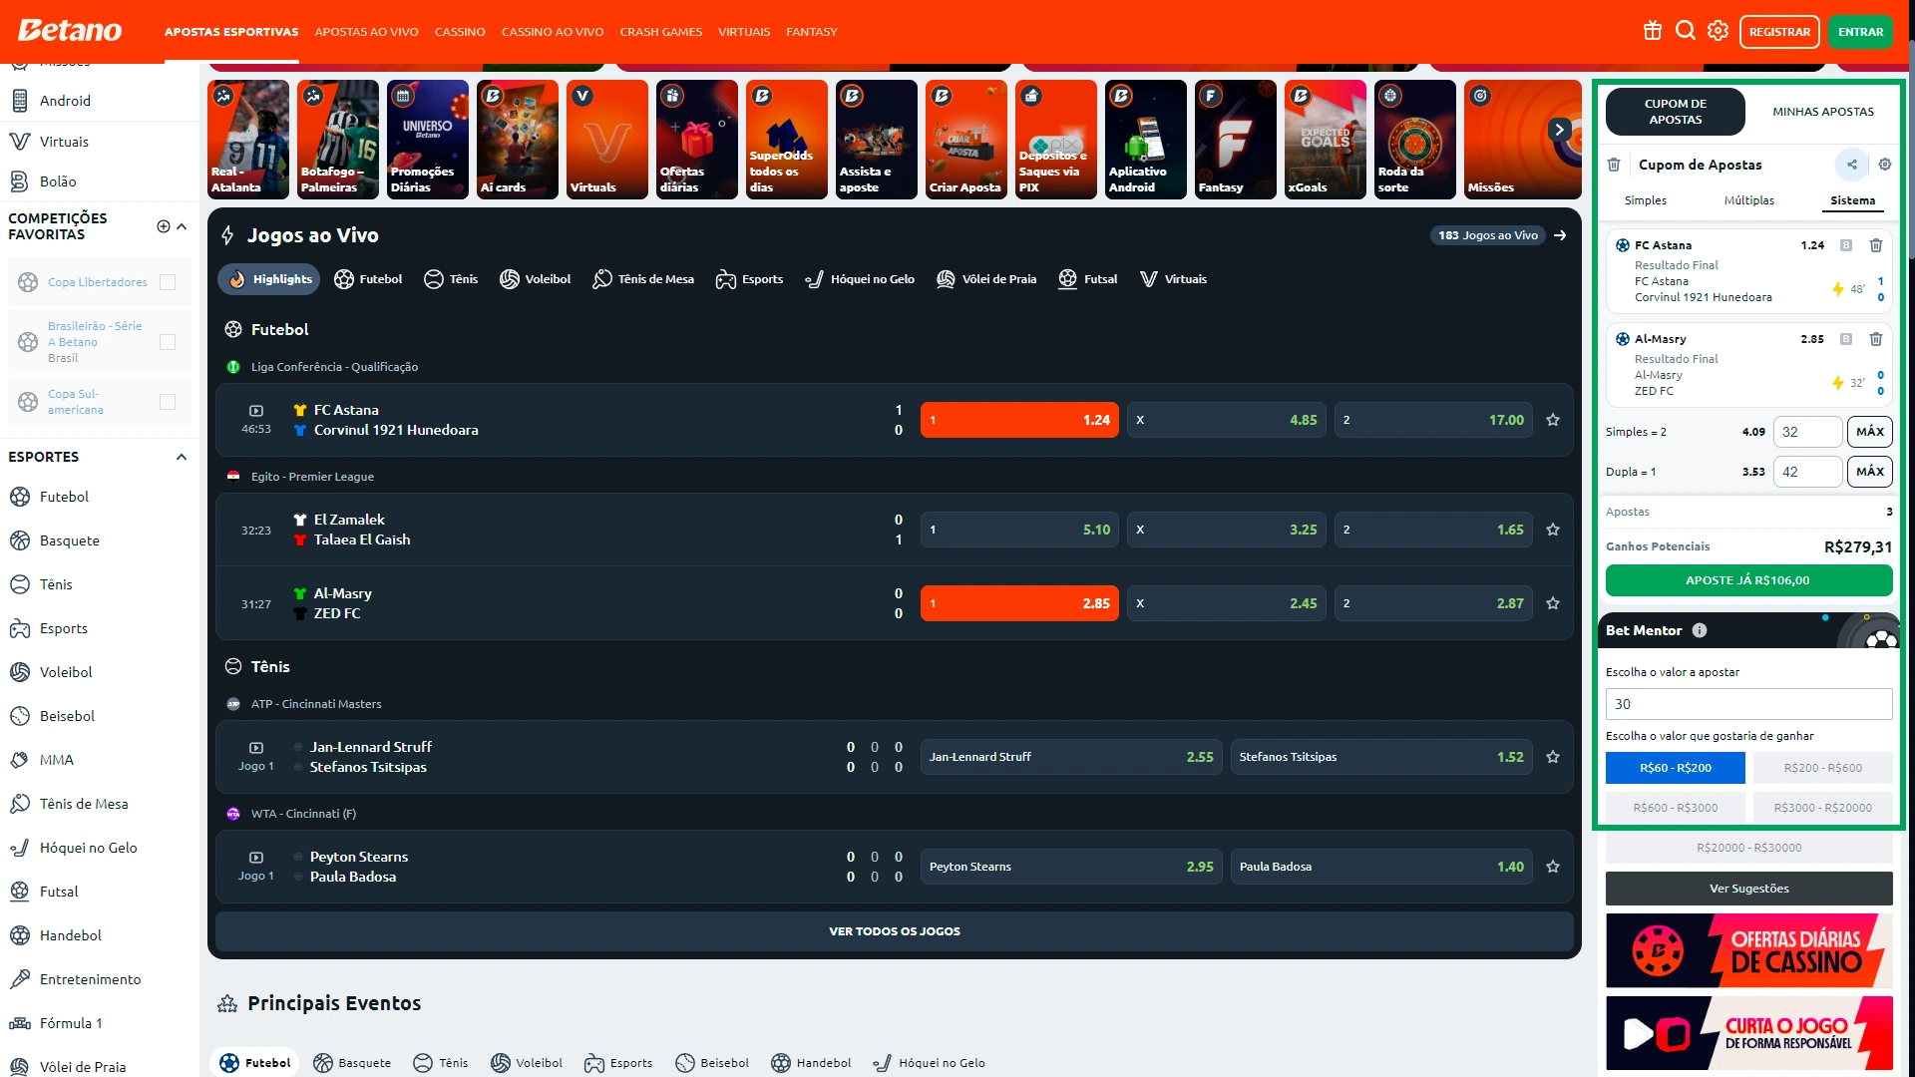This screenshot has width=1915, height=1077.
Task: Open live stream icon for FC Astana match
Action: pos(256,411)
